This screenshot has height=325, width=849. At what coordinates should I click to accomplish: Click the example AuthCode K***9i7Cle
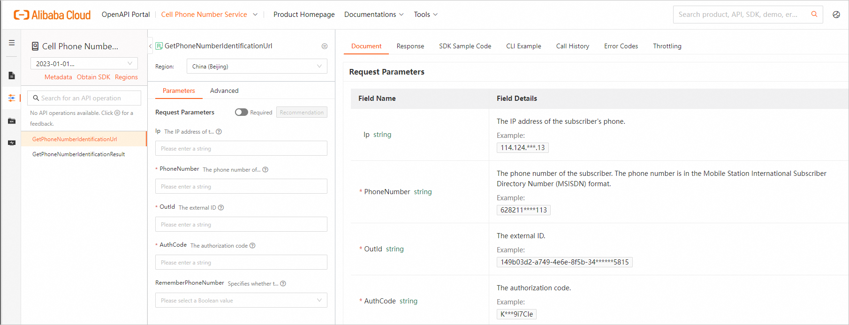pos(516,314)
